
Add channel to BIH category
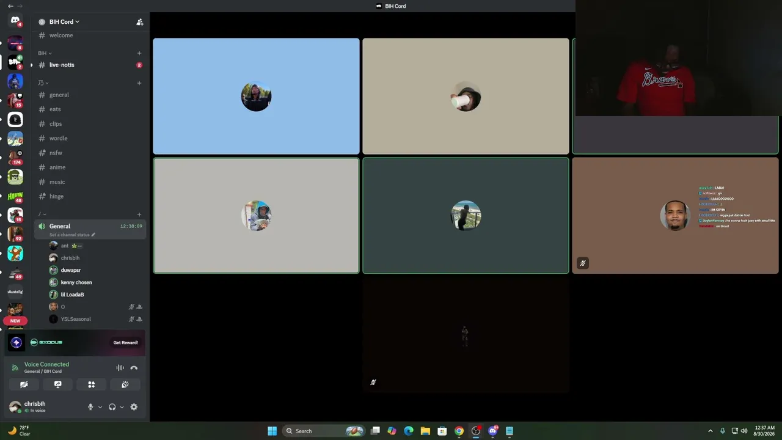[x=139, y=53]
